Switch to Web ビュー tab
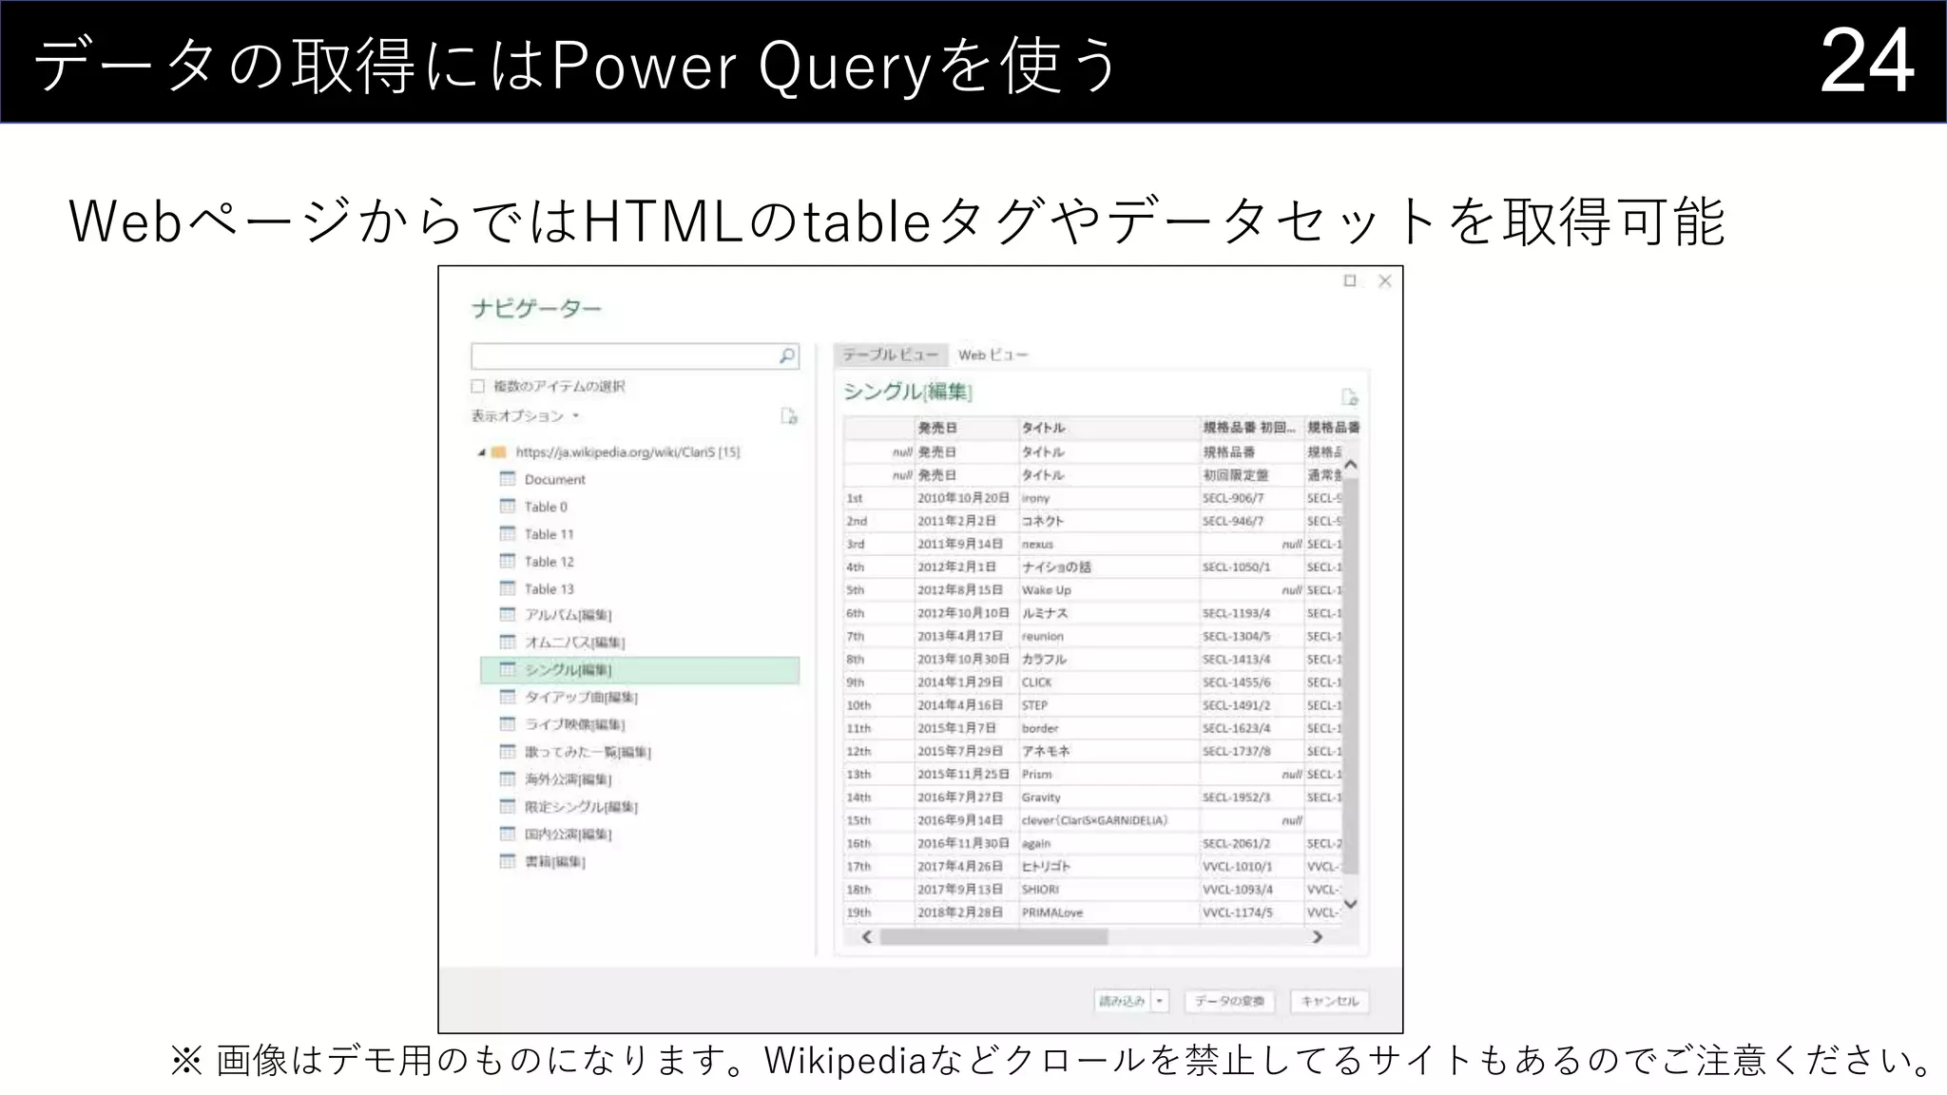1947x1095 pixels. [993, 355]
